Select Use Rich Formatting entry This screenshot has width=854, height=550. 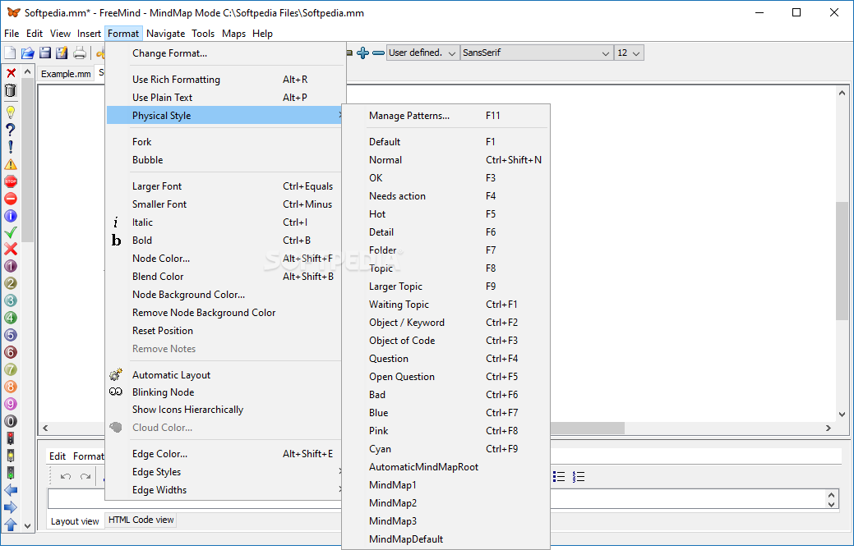coord(224,80)
